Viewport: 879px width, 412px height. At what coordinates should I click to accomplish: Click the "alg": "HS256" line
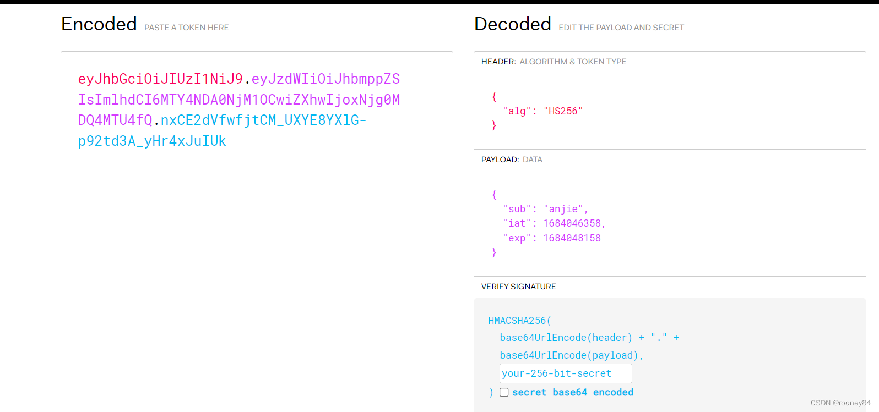542,111
